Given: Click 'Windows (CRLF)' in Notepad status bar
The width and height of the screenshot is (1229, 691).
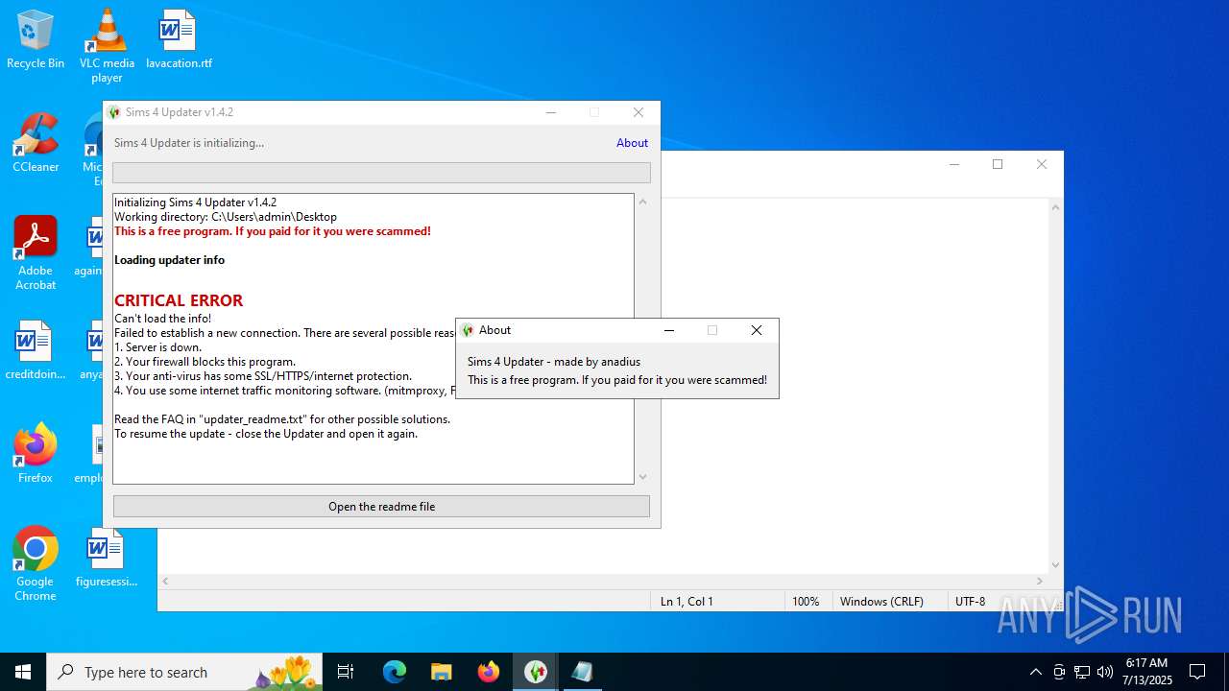Looking at the screenshot, I should pos(881,602).
